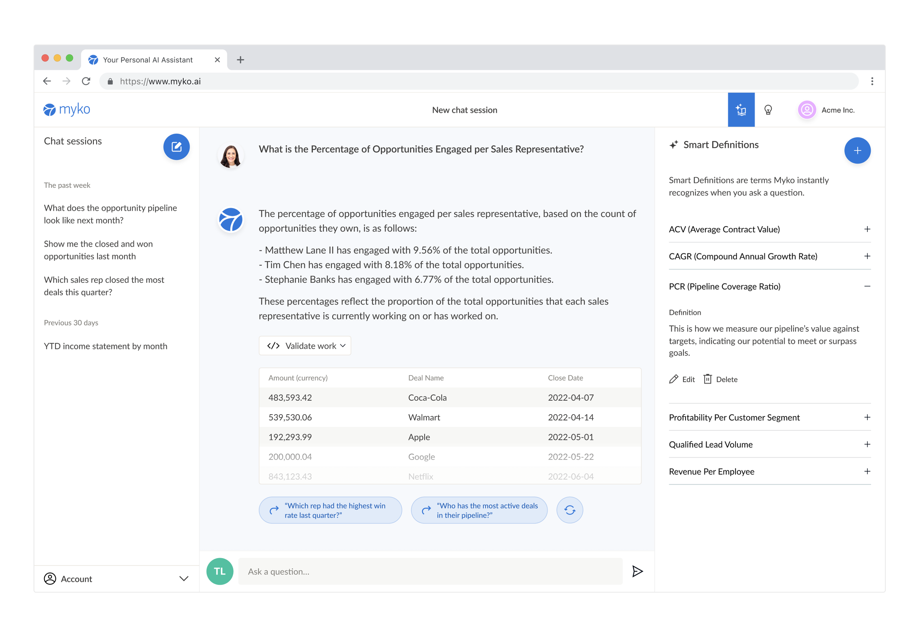Select the Apple deal name cell

[x=419, y=437]
